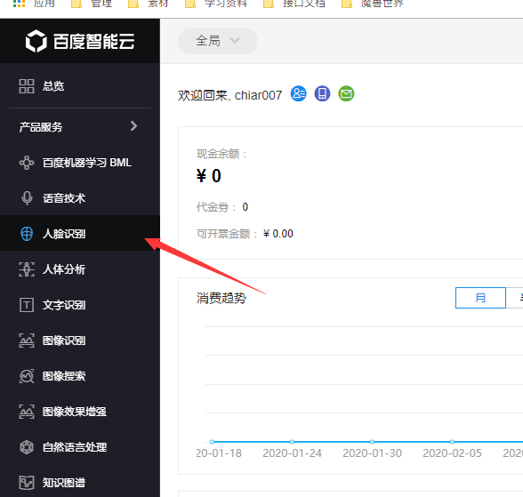Image resolution: width=523 pixels, height=497 pixels.
Task: Click the 人脸识别 globe icon
Action: click(27, 234)
